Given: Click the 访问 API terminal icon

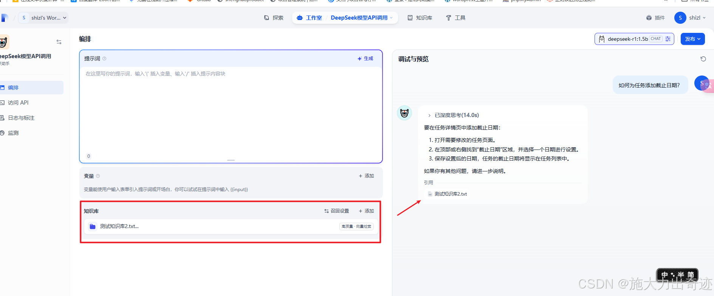Looking at the screenshot, I should point(2,103).
